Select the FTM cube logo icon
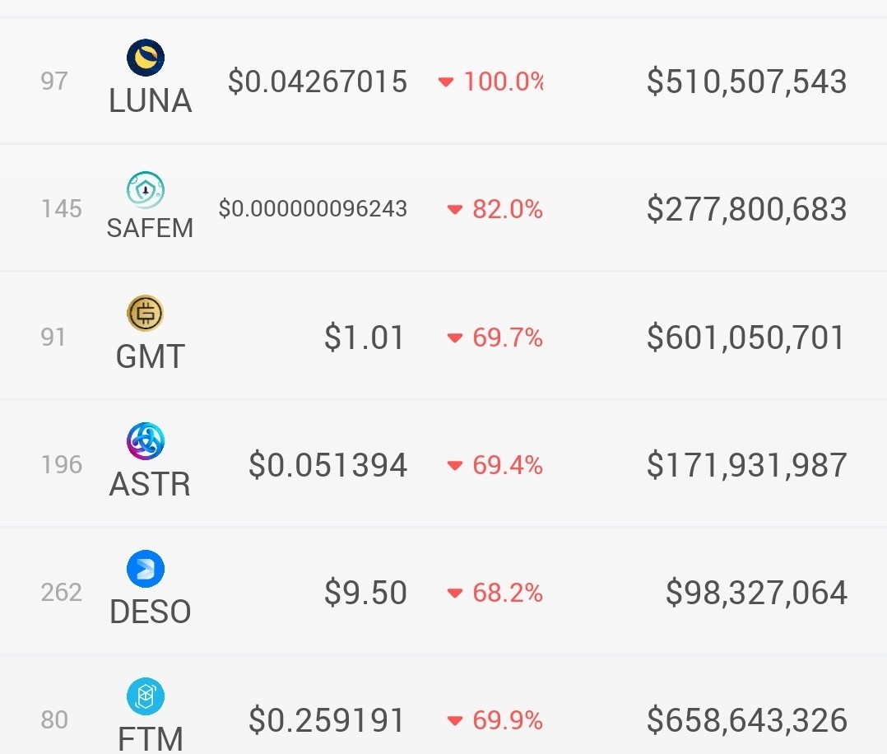Viewport: 887px width, 754px height. tap(146, 696)
